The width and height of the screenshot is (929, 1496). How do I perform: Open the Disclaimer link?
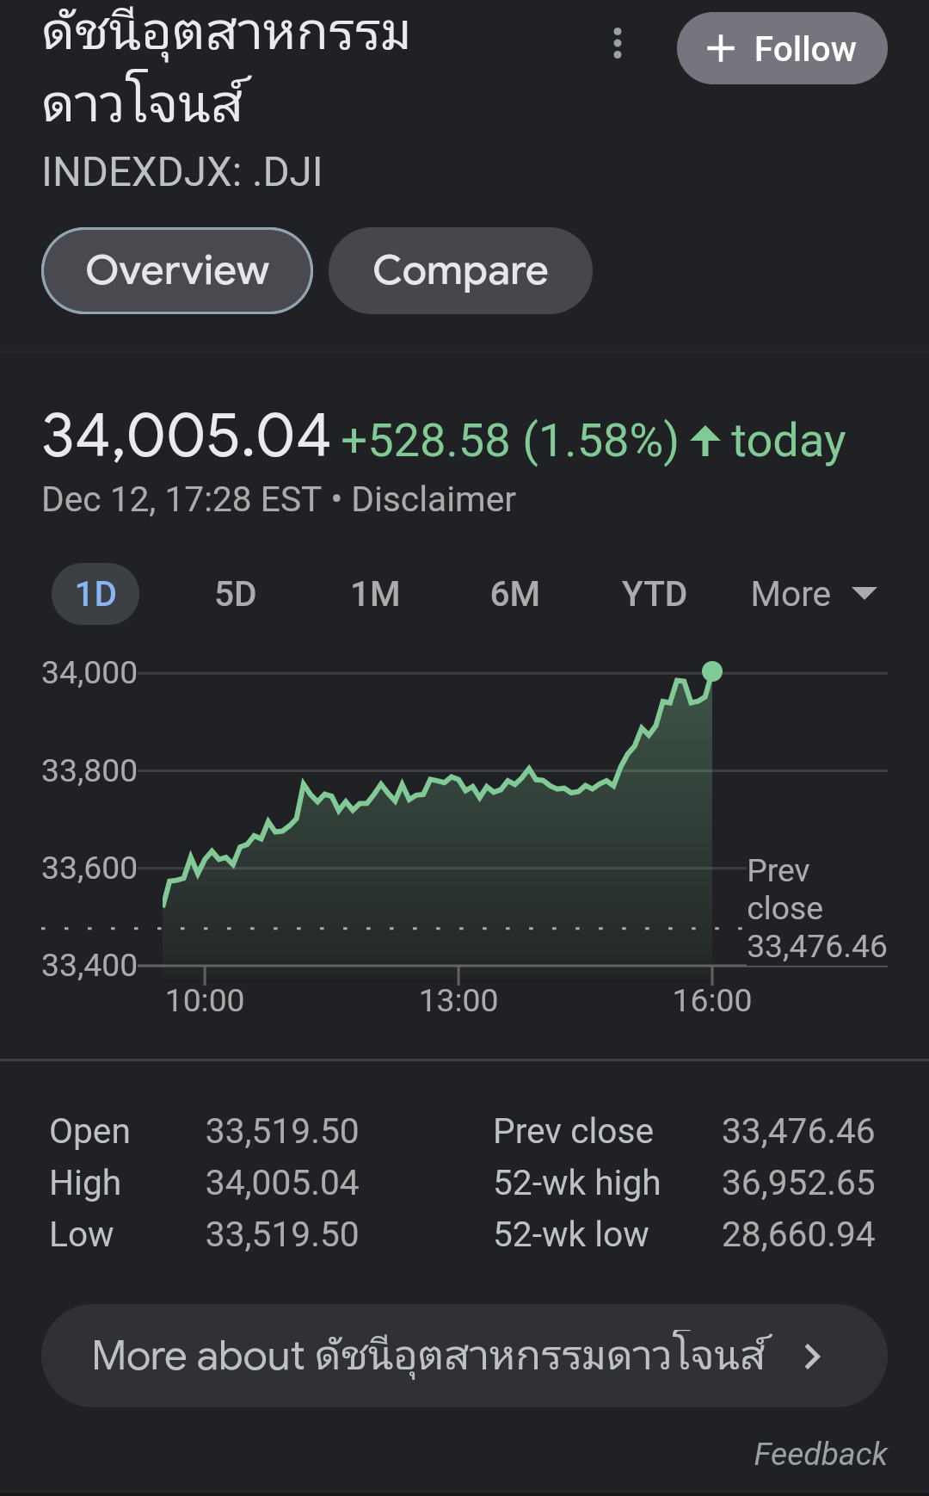434,499
